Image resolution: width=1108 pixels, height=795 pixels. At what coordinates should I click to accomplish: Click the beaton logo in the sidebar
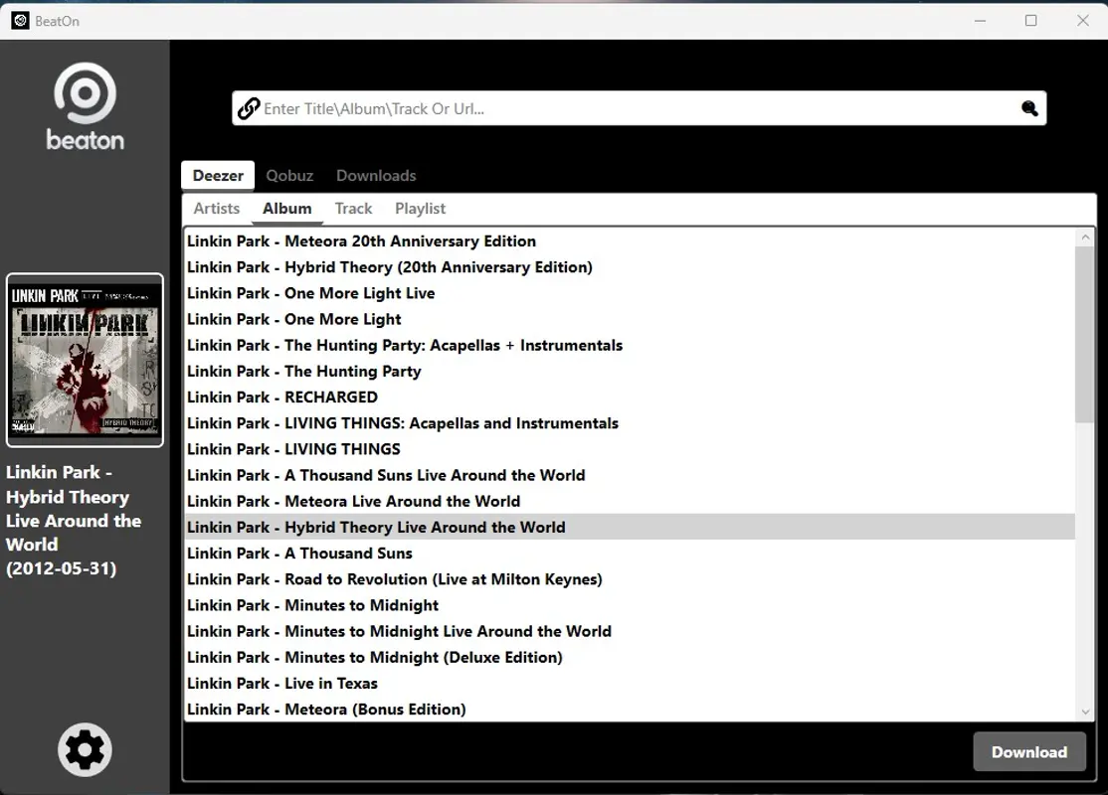tap(85, 104)
